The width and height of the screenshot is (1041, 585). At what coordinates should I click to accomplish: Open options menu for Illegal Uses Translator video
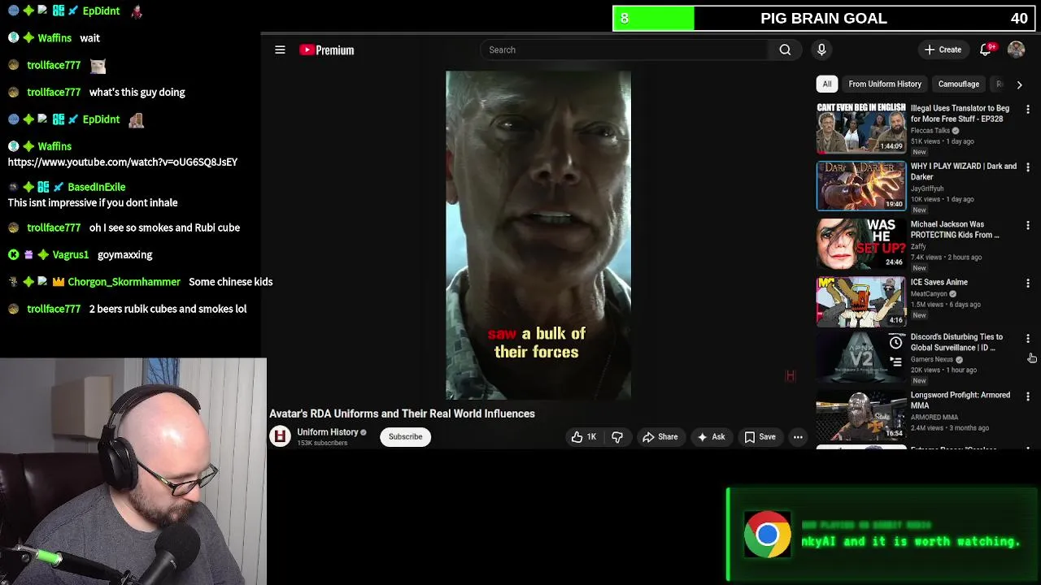pos(1028,109)
